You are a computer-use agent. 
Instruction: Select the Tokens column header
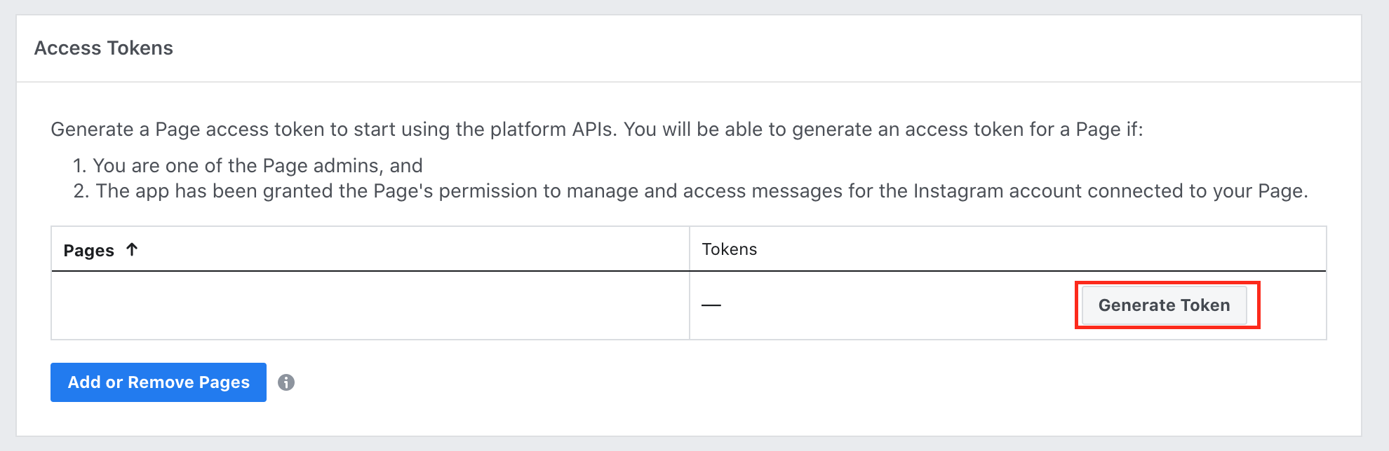(x=730, y=249)
